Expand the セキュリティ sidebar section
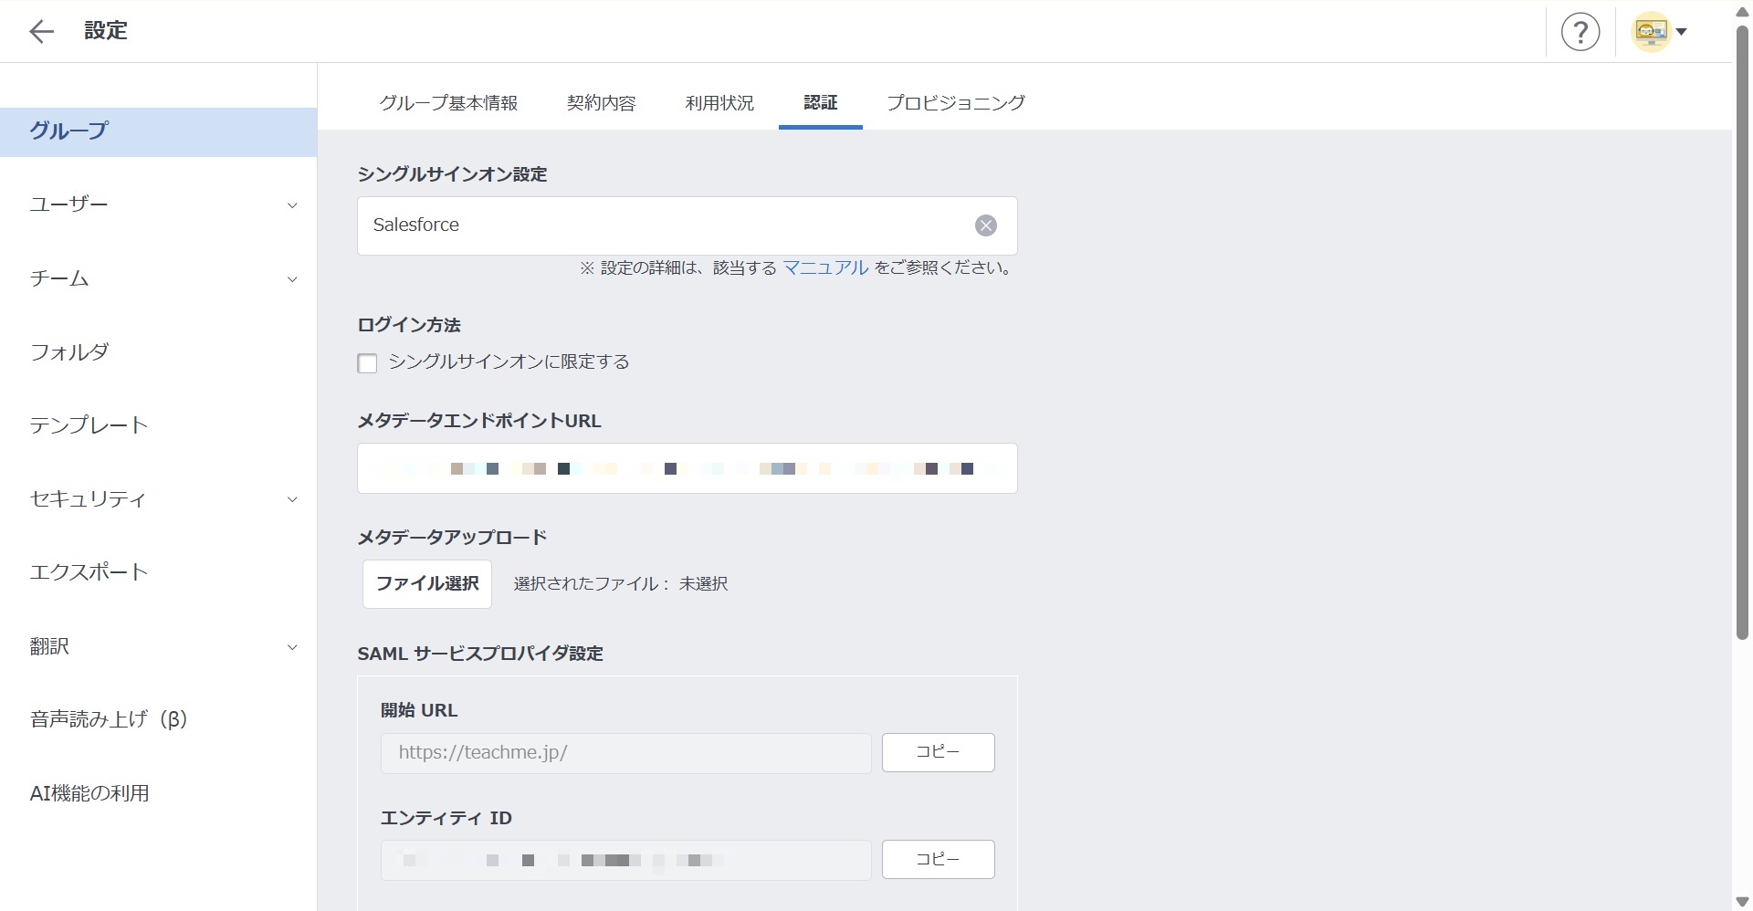Image resolution: width=1753 pixels, height=911 pixels. point(291,499)
